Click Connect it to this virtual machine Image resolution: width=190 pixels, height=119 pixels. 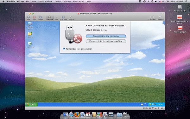coord(106,41)
